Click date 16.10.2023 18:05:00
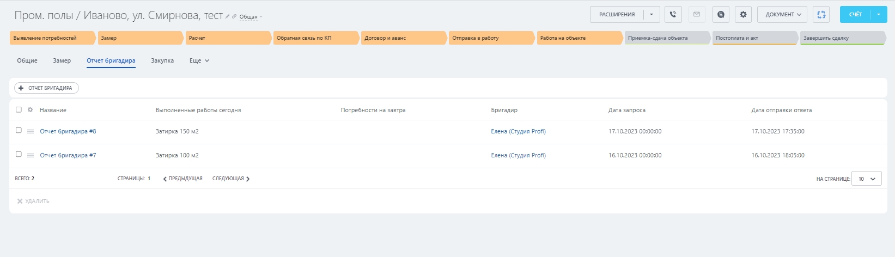 click(x=778, y=155)
